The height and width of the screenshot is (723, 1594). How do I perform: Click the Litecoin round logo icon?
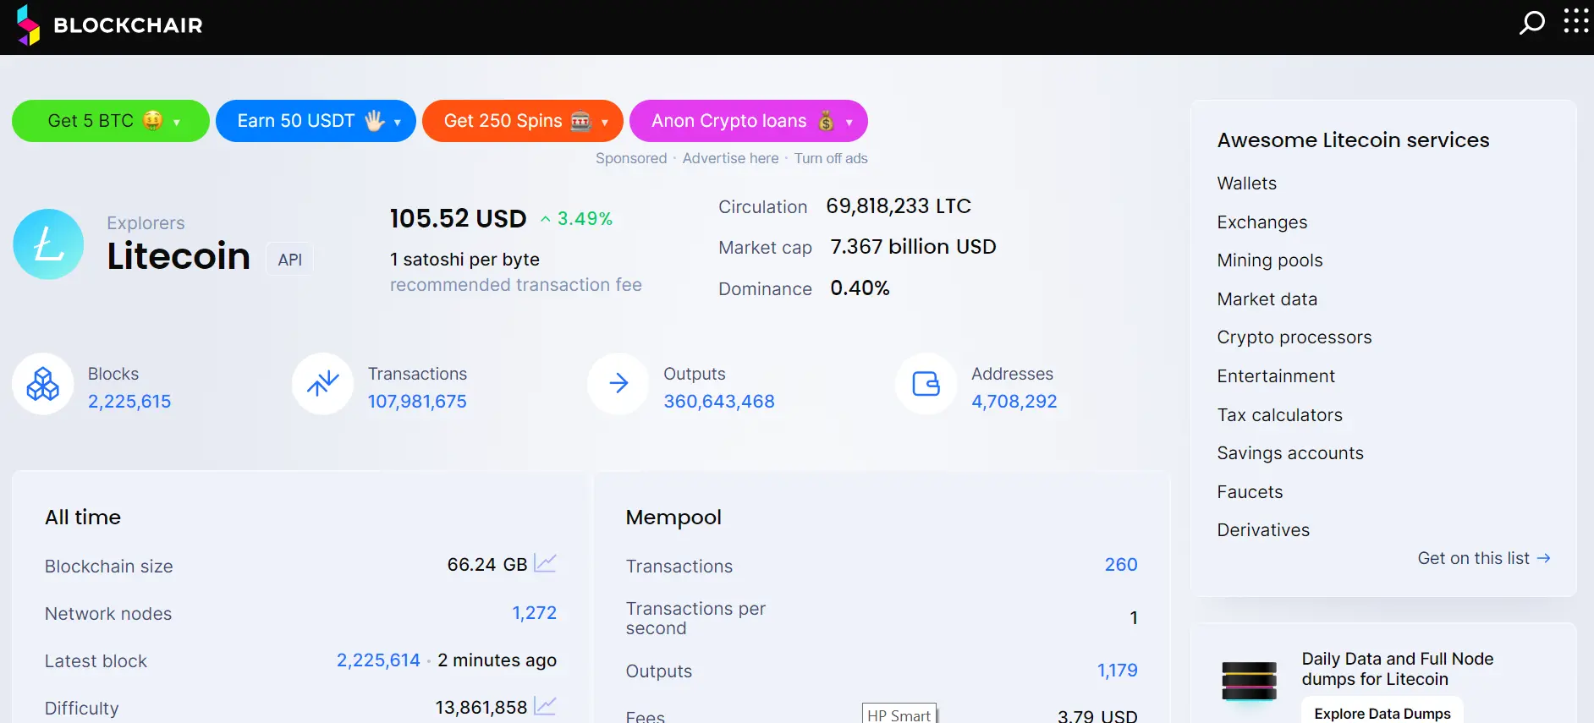click(x=48, y=244)
